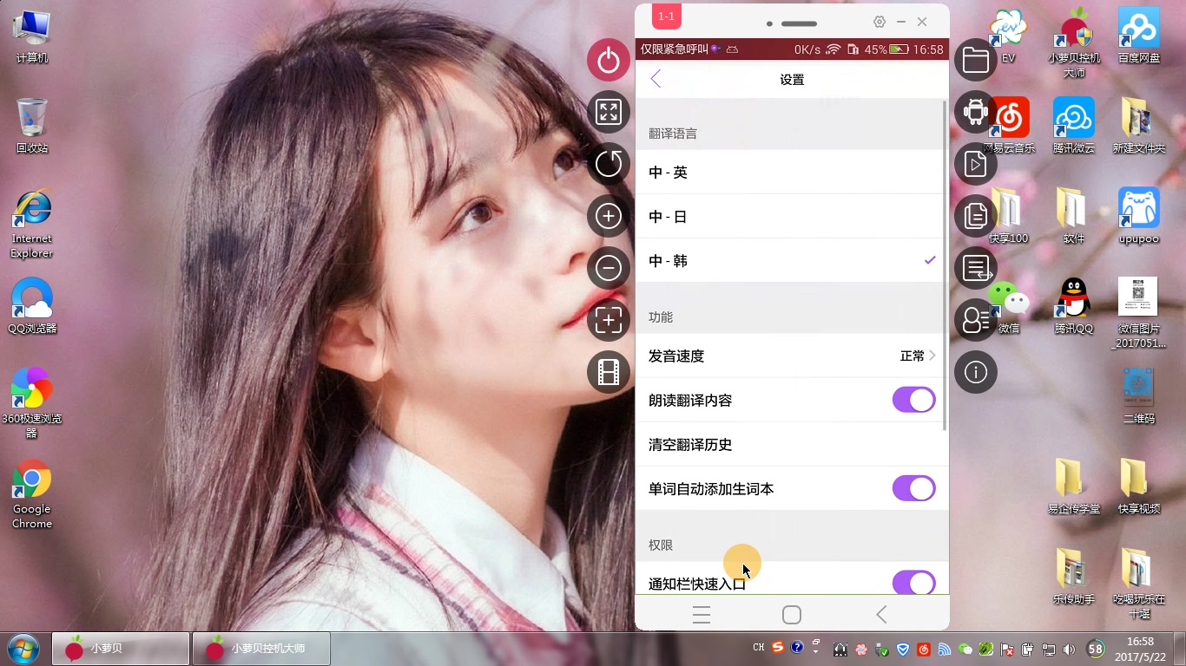Open 发音速度 setting with 正常 value
Viewport: 1186px width, 666px height.
point(792,356)
